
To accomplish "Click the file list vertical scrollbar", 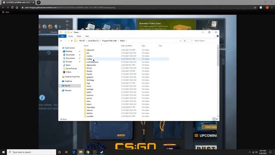I will pyautogui.click(x=218, y=56).
